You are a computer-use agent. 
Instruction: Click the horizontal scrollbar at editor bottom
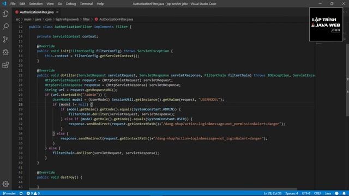(163, 189)
